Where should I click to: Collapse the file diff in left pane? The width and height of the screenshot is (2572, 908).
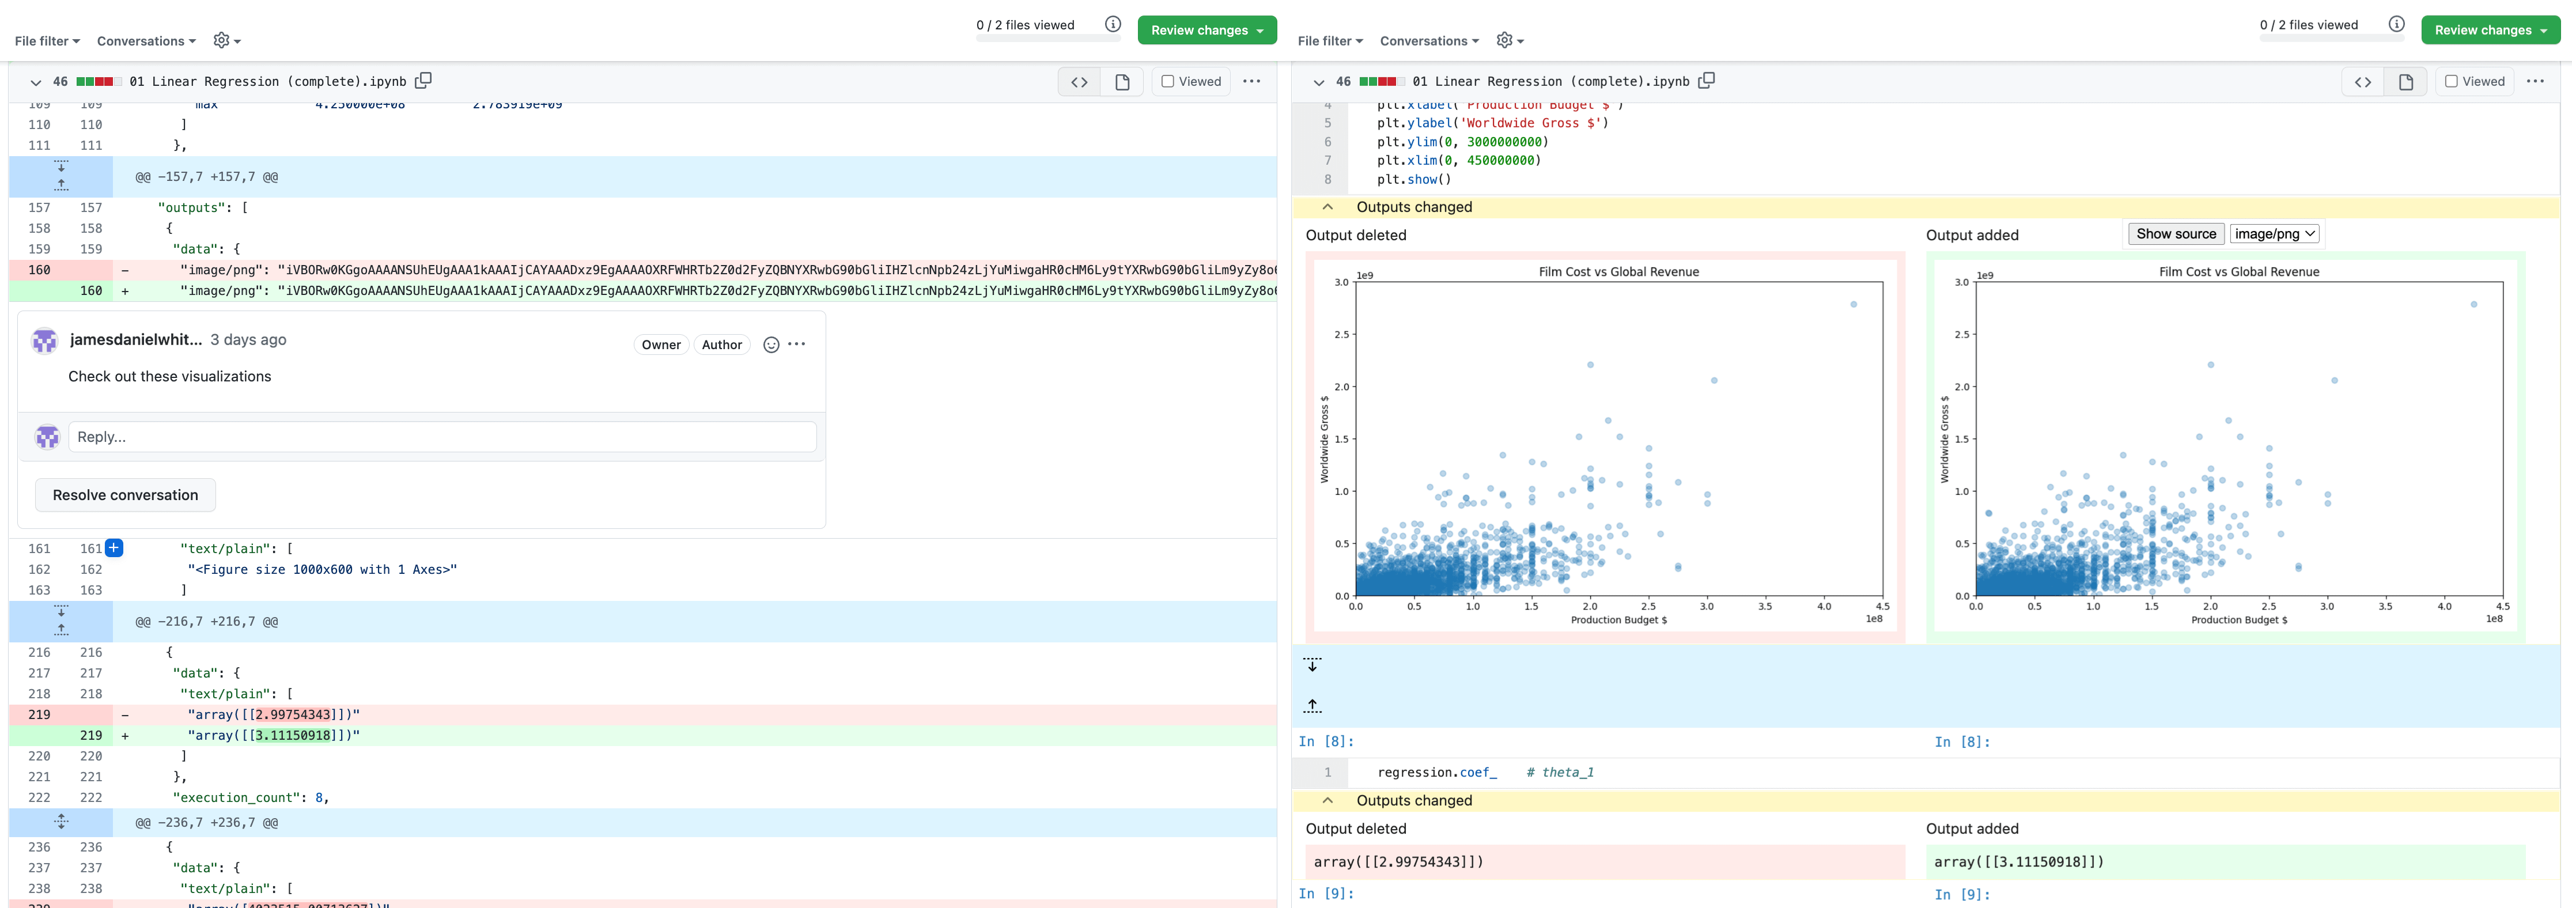pyautogui.click(x=35, y=82)
